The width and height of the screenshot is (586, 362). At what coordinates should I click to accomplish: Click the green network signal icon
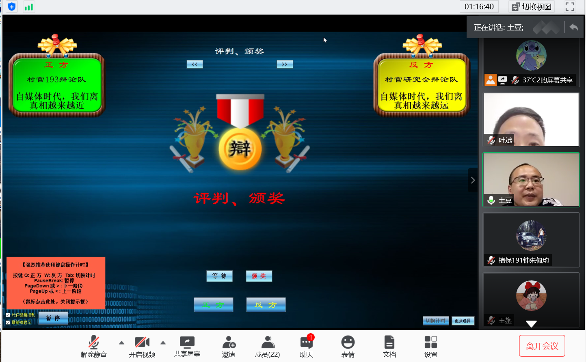pos(29,7)
